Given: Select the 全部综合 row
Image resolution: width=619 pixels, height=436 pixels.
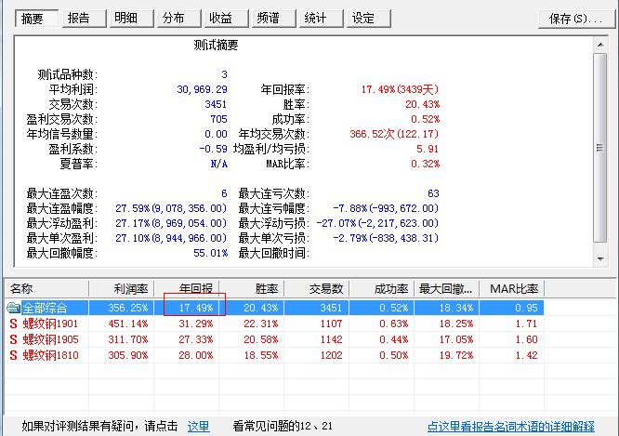Looking at the screenshot, I should point(274,308).
